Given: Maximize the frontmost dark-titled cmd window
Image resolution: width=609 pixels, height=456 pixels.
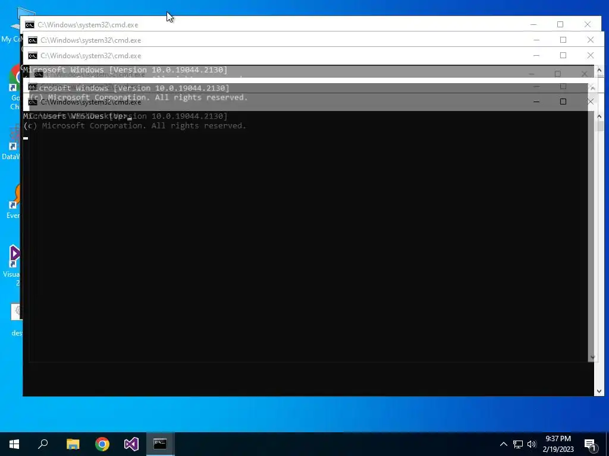Looking at the screenshot, I should pyautogui.click(x=563, y=102).
